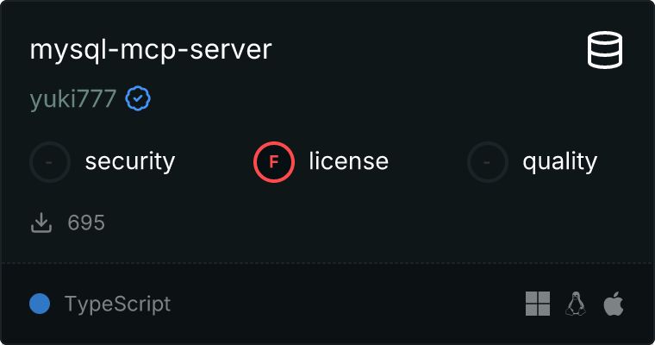Click the database icon on the card
655x345 pixels.
click(x=606, y=50)
